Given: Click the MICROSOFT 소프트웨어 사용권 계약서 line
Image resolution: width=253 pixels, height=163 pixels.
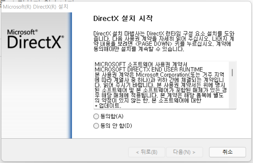Looking at the screenshot, I should (x=141, y=65).
